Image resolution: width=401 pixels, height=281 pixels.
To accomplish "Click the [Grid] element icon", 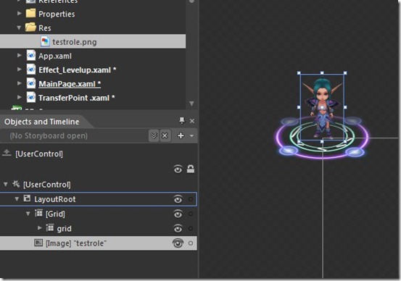I will click(x=38, y=213).
